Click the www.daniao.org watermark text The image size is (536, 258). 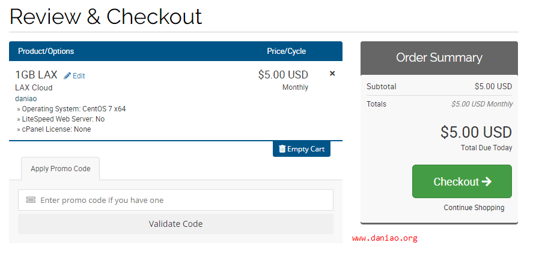pyautogui.click(x=385, y=238)
